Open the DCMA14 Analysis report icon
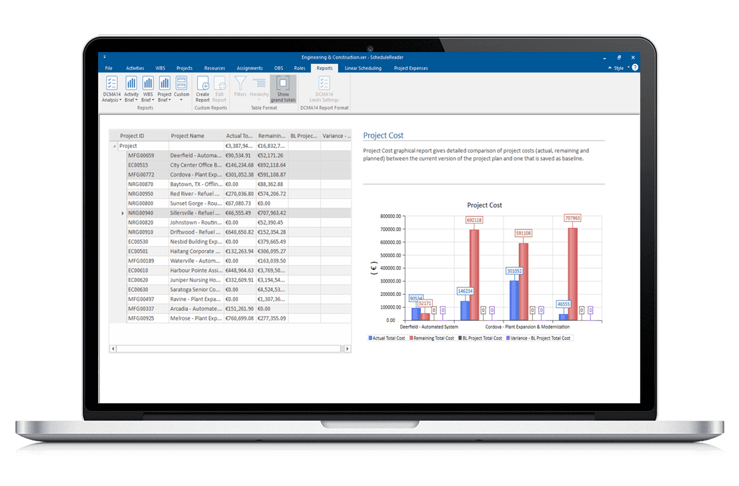Image resolution: width=739 pixels, height=486 pixels. point(111,89)
